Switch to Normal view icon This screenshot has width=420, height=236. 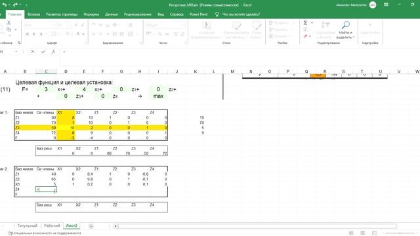coord(351,233)
